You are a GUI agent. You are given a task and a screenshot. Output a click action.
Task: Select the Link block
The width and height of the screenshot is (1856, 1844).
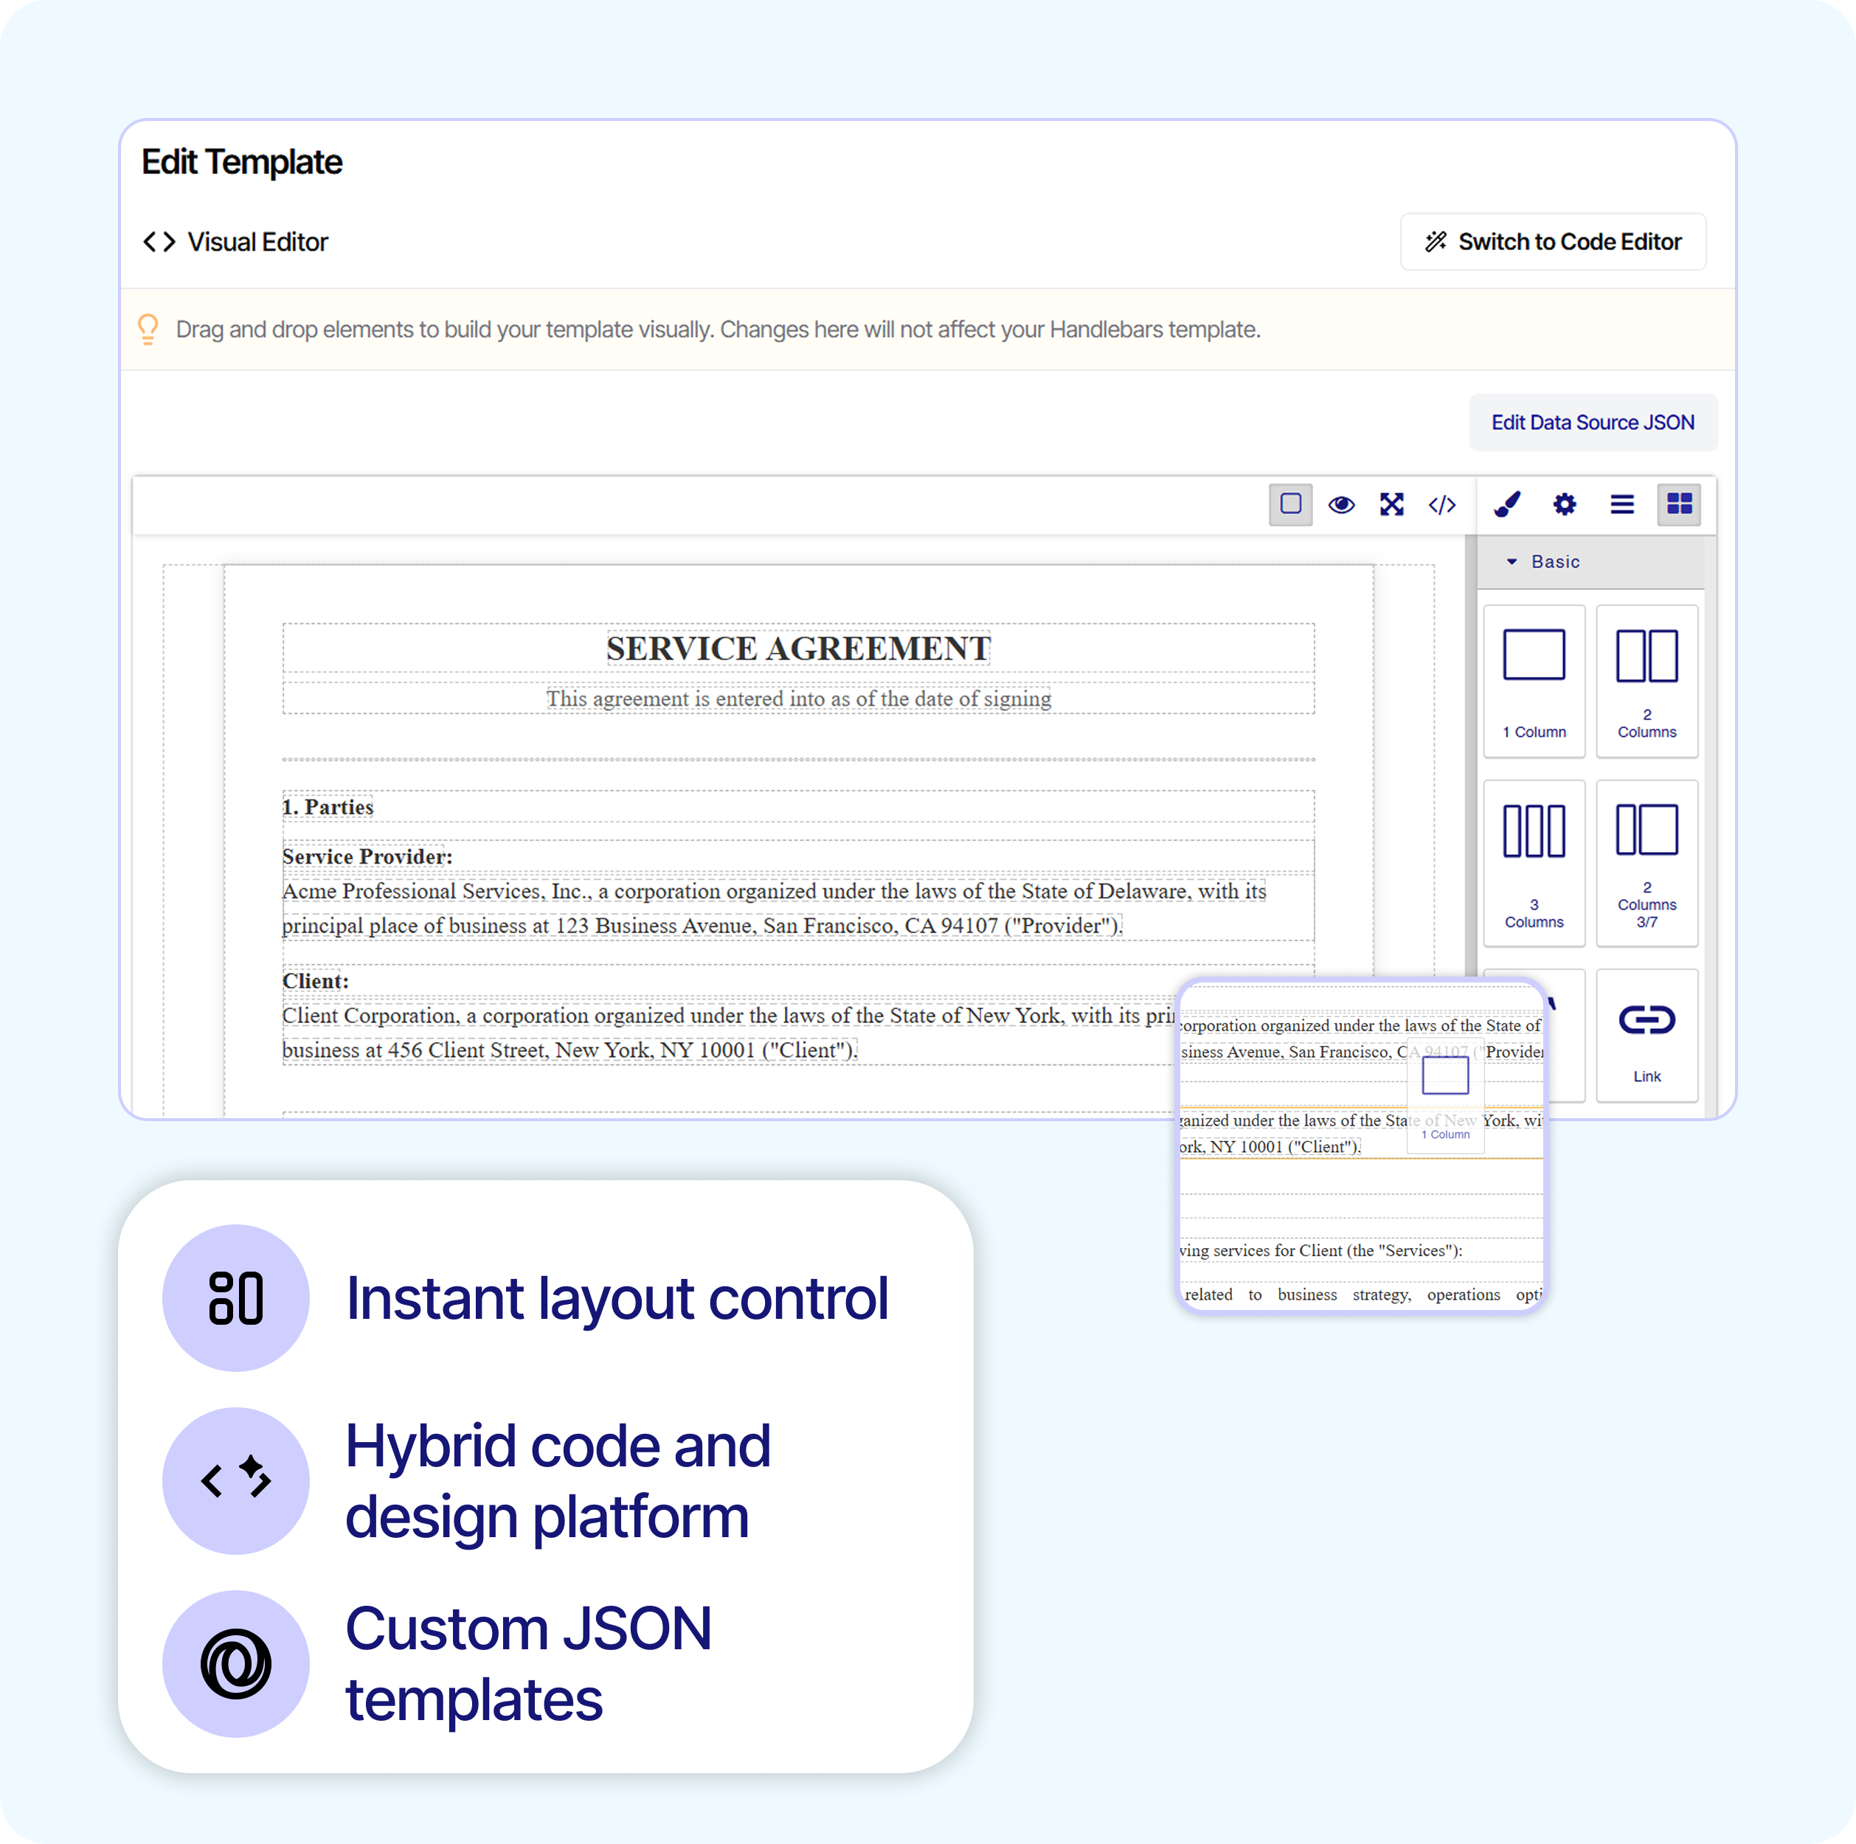[x=1646, y=1036]
